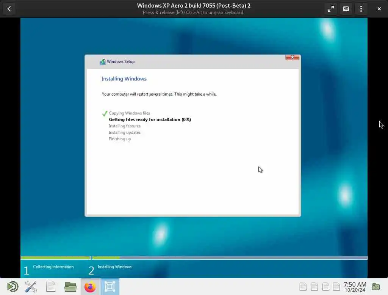
Task: Click the 7:50 AM clock
Action: tap(355, 284)
